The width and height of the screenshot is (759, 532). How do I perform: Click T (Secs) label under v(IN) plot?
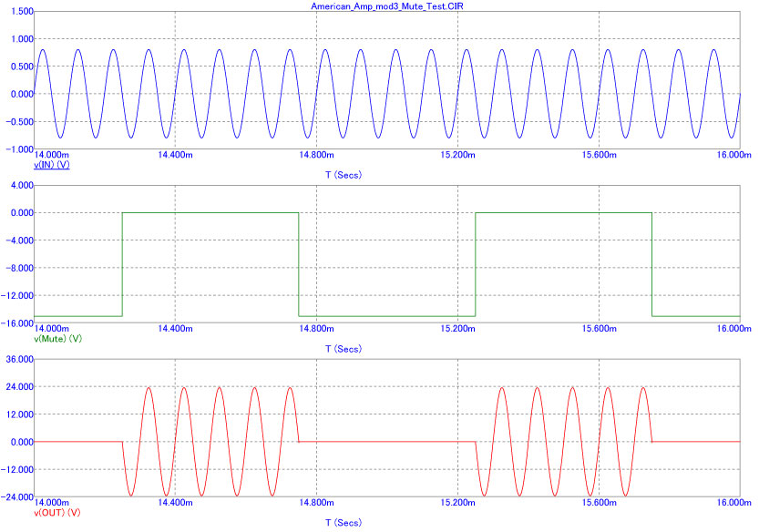tap(344, 175)
